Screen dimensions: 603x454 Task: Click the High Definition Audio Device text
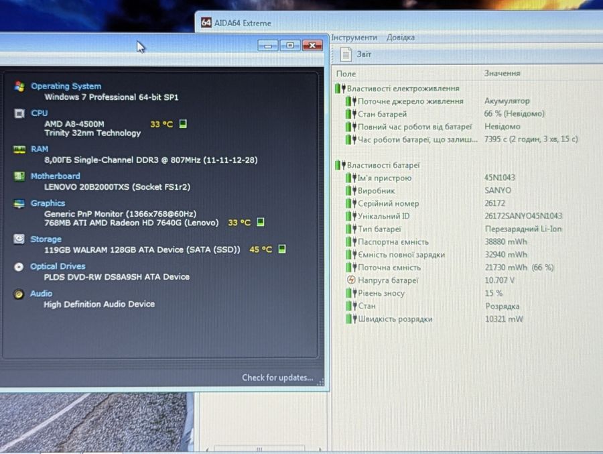pos(99,304)
